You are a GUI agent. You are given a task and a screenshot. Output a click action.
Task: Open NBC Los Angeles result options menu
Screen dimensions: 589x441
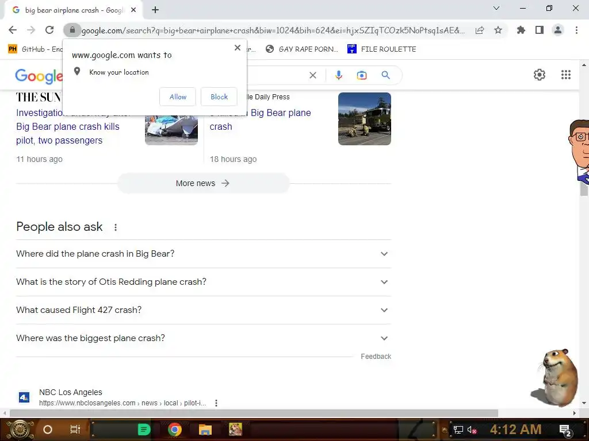tap(216, 403)
